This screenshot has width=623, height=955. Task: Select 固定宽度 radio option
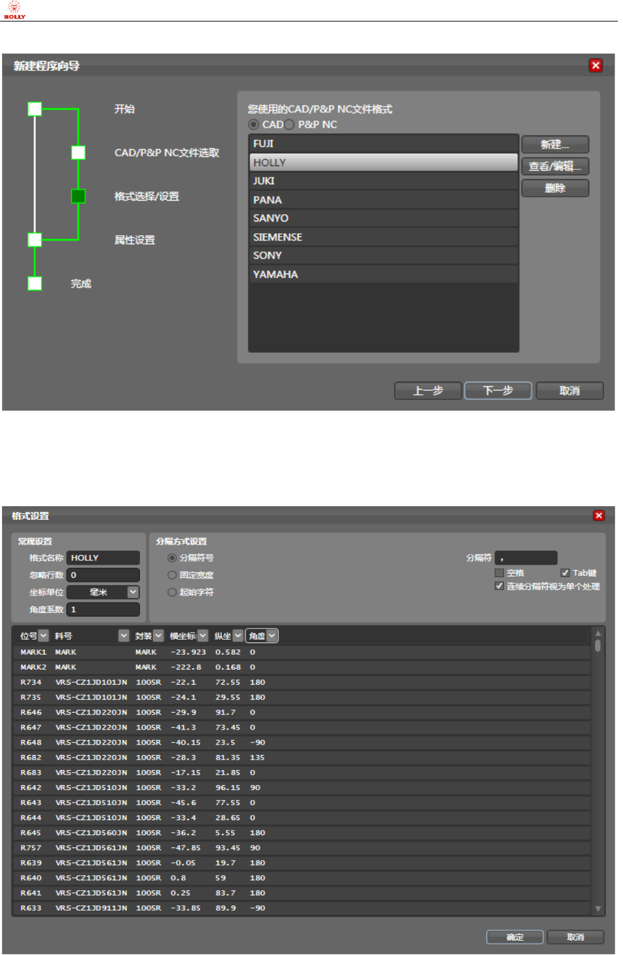pyautogui.click(x=172, y=575)
